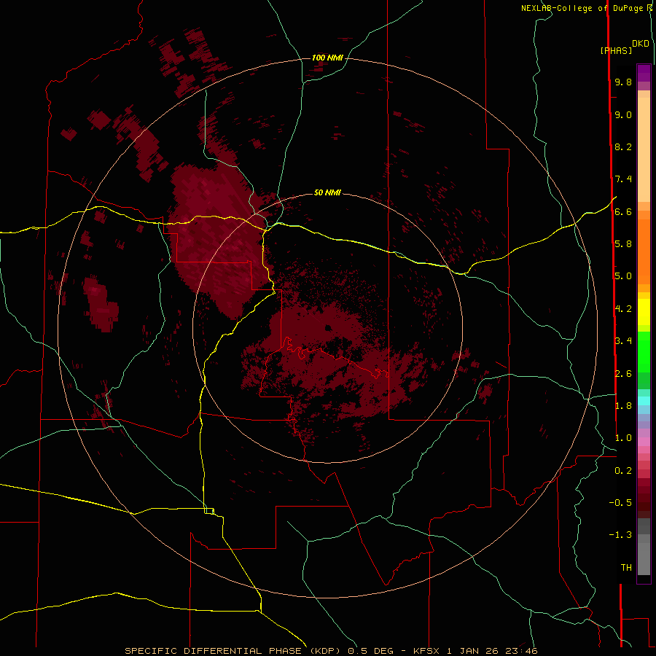Pick the orange segment of the color bar

tap(644, 251)
